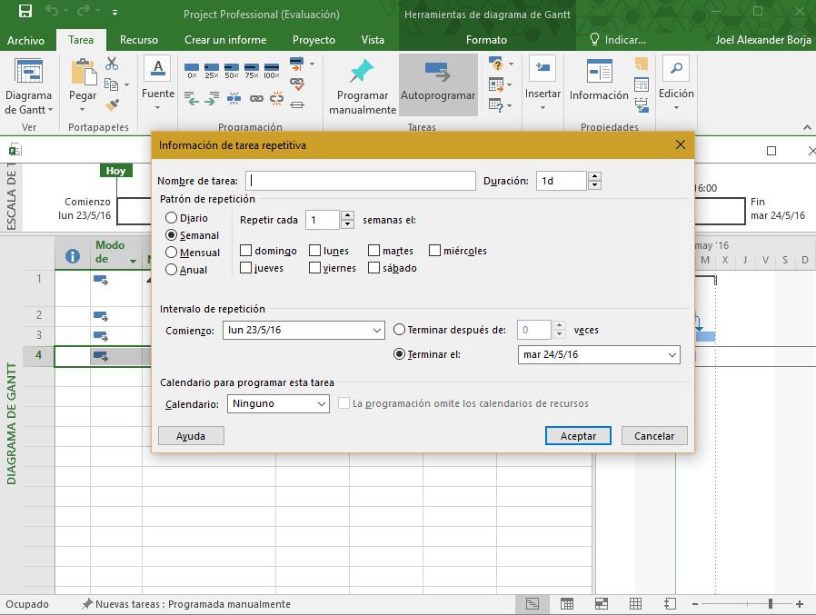This screenshot has height=615, width=816.
Task: Adjust the zoom slider in status bar
Action: coord(770,604)
